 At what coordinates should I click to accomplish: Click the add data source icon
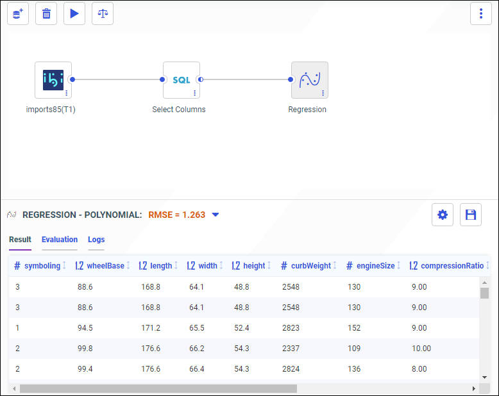pyautogui.click(x=18, y=13)
